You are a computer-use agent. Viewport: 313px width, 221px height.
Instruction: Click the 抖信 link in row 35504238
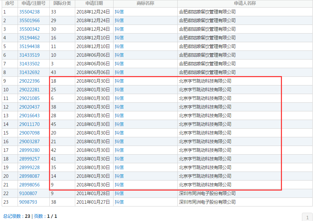pyautogui.click(x=119, y=12)
